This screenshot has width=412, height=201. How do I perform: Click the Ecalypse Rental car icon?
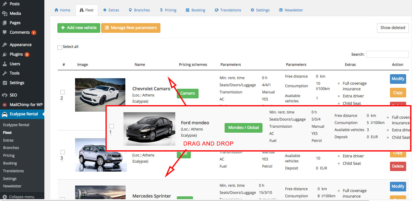5,114
